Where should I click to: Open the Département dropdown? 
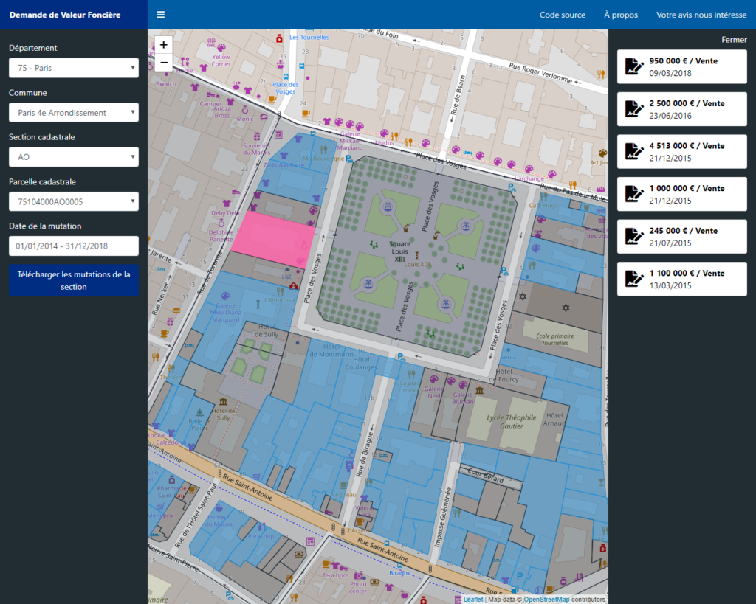point(74,68)
